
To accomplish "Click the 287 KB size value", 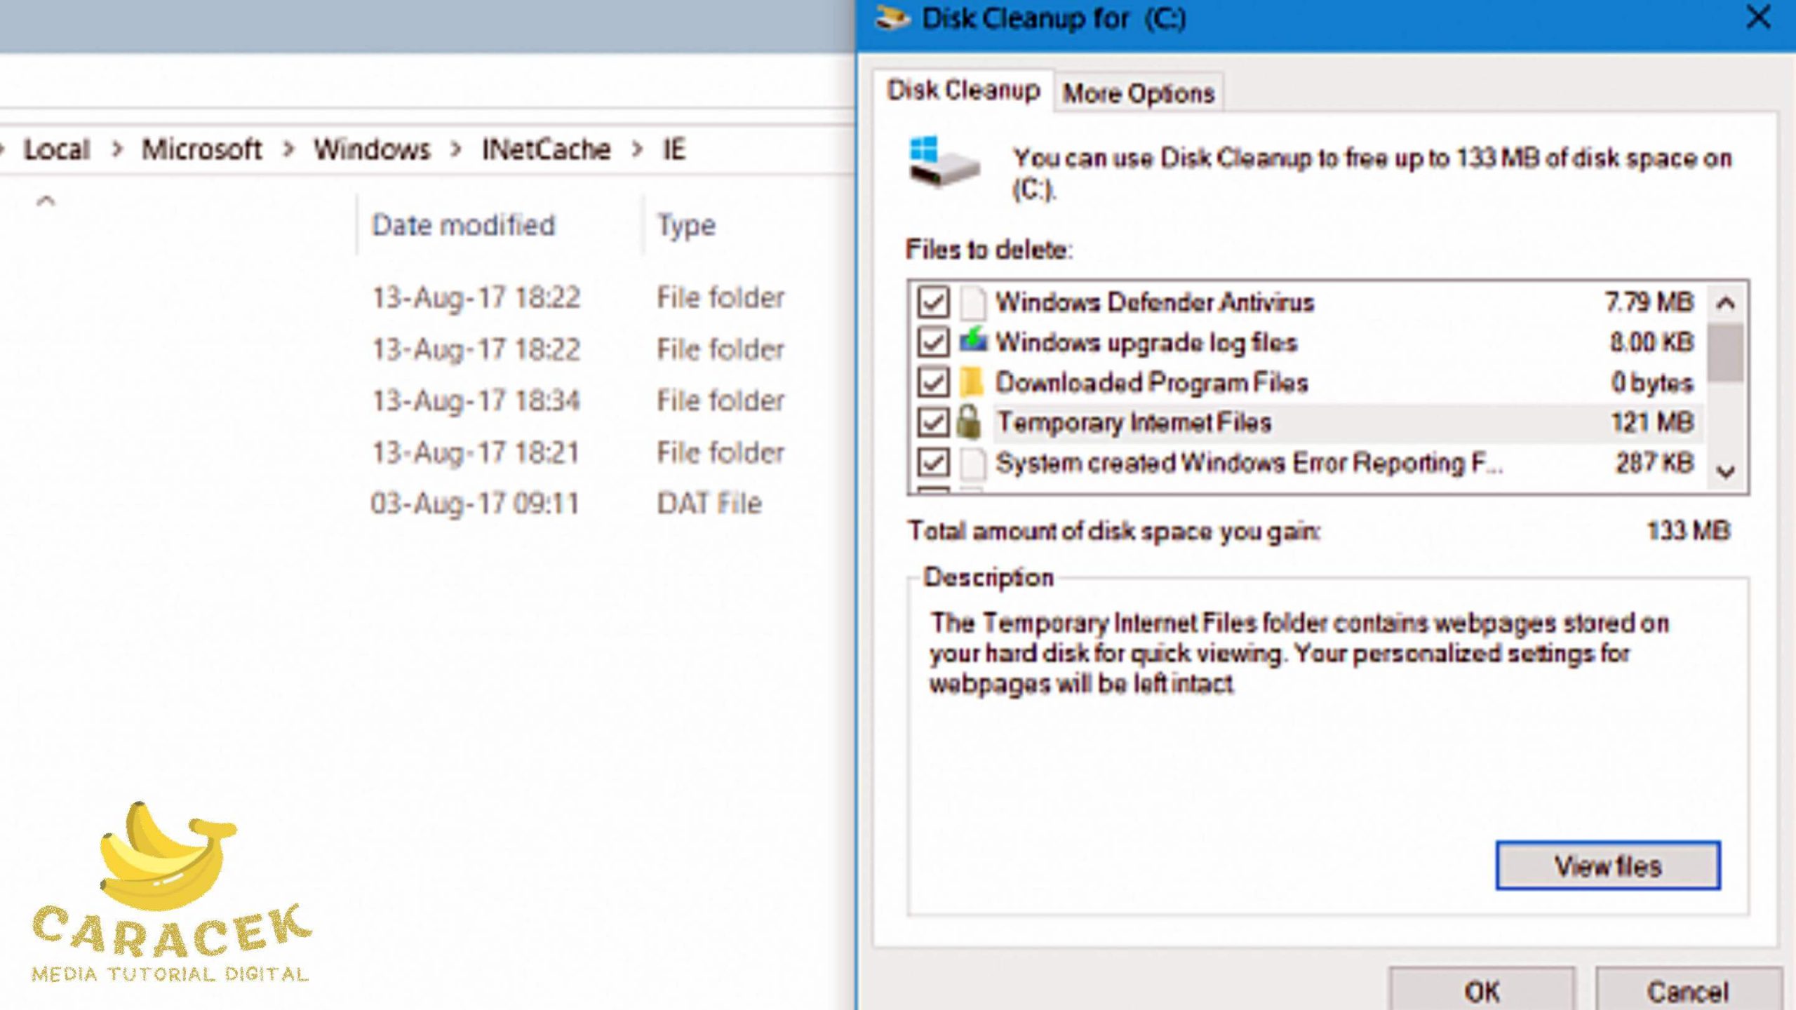I will (x=1655, y=463).
